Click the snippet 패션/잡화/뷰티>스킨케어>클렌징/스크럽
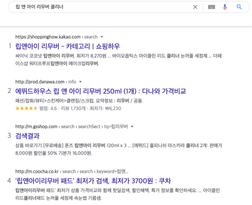The height and width of the screenshot is (205, 252). click(x=79, y=101)
